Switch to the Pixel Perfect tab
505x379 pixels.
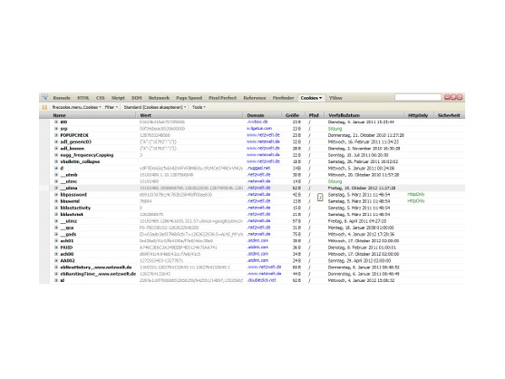click(222, 98)
